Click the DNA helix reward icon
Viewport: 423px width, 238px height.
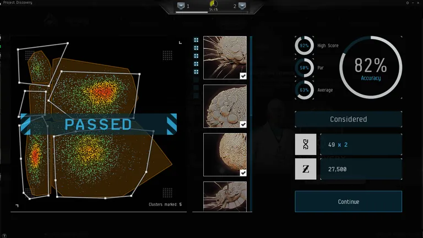306,145
